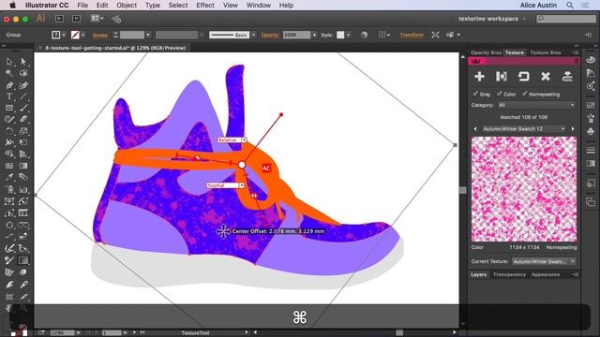The width and height of the screenshot is (600, 337).
Task: Click the fill swatch with question mark
Action: pos(56,35)
